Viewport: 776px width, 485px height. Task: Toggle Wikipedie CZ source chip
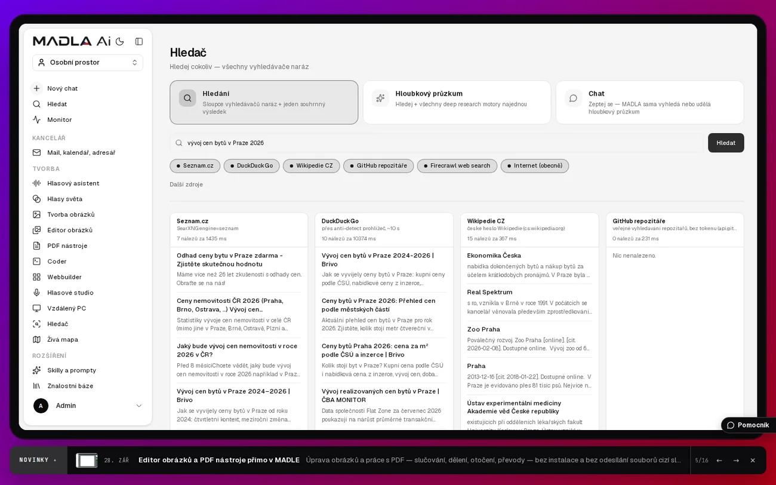click(x=311, y=165)
